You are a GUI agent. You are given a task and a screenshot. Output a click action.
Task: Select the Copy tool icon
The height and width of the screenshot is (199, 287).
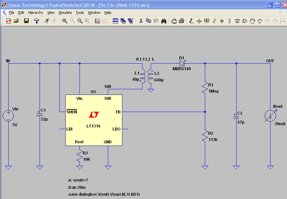[x=148, y=21]
